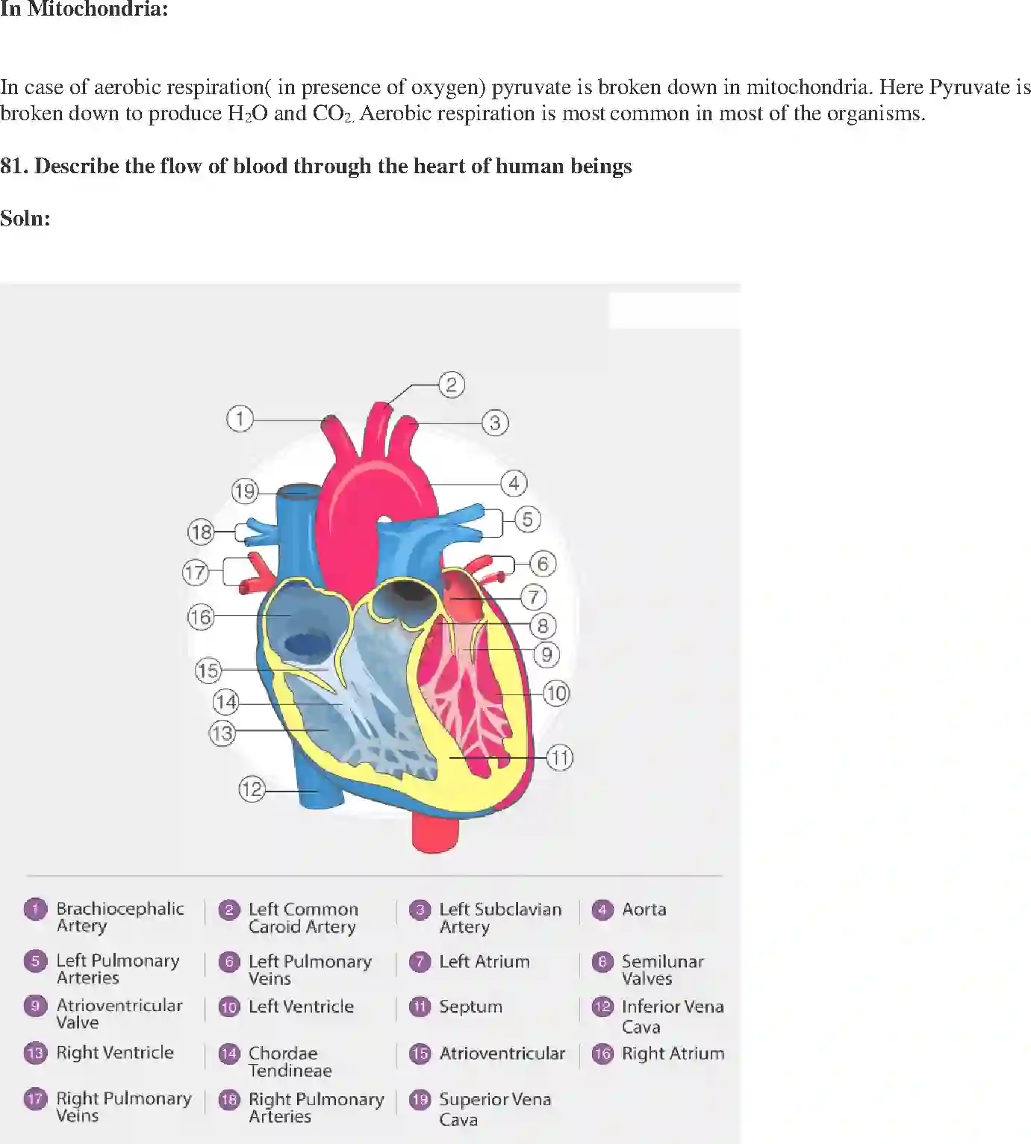Click circled number 7 pointing to left atrium
The width and height of the screenshot is (1031, 1144).
click(x=533, y=597)
